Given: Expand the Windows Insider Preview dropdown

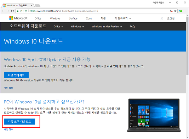Looking at the screenshot, I should [107, 26].
